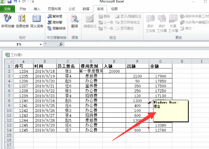Click 保护并共享工作簿
209x149 pixels.
point(194,16)
